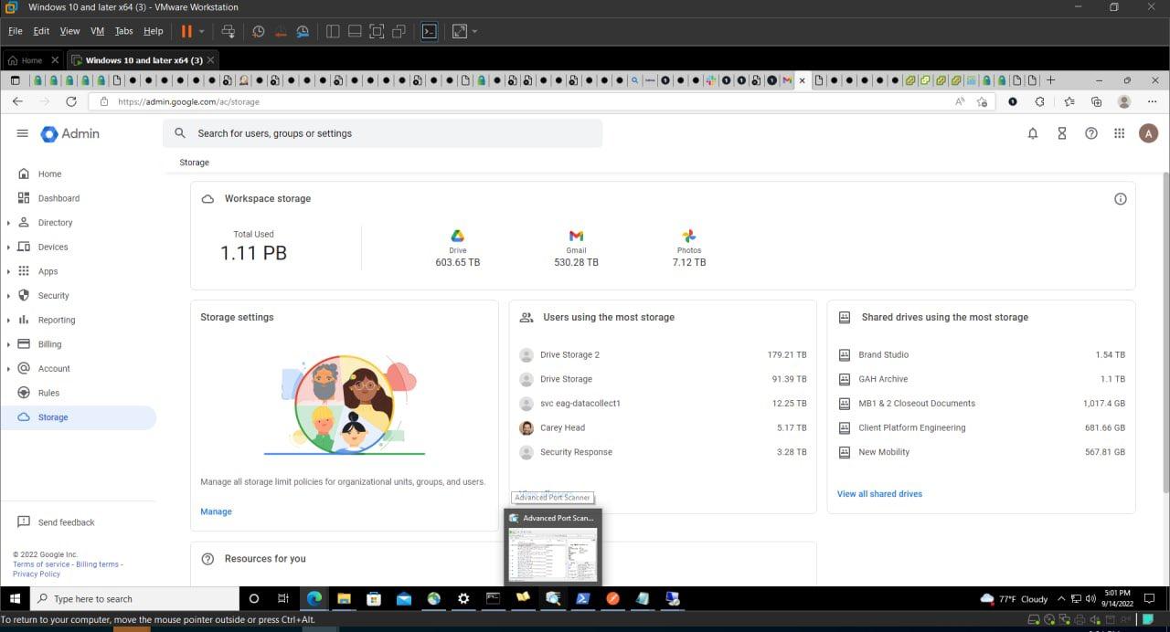Open View all shared drives link

[x=879, y=494]
